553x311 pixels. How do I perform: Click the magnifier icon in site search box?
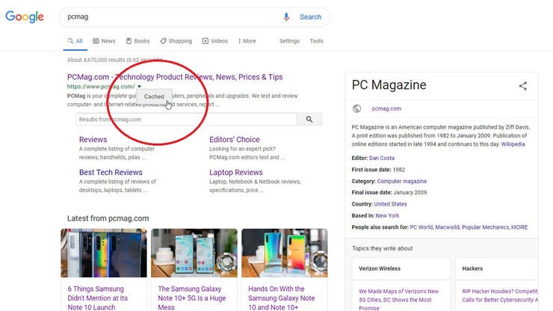(x=309, y=120)
